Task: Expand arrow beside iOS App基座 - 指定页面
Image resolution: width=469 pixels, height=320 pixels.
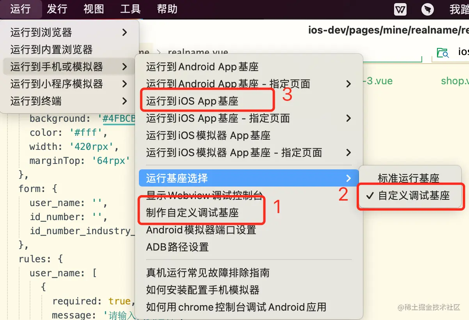Action: [x=348, y=118]
